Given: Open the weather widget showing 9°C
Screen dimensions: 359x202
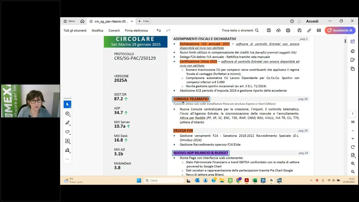Looking at the screenshot, I should click(x=73, y=180).
